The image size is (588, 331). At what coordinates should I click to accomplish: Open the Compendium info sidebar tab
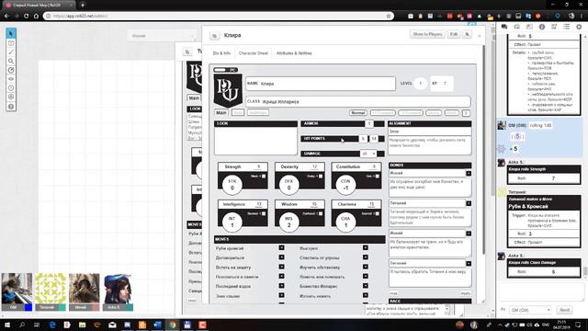pyautogui.click(x=542, y=27)
